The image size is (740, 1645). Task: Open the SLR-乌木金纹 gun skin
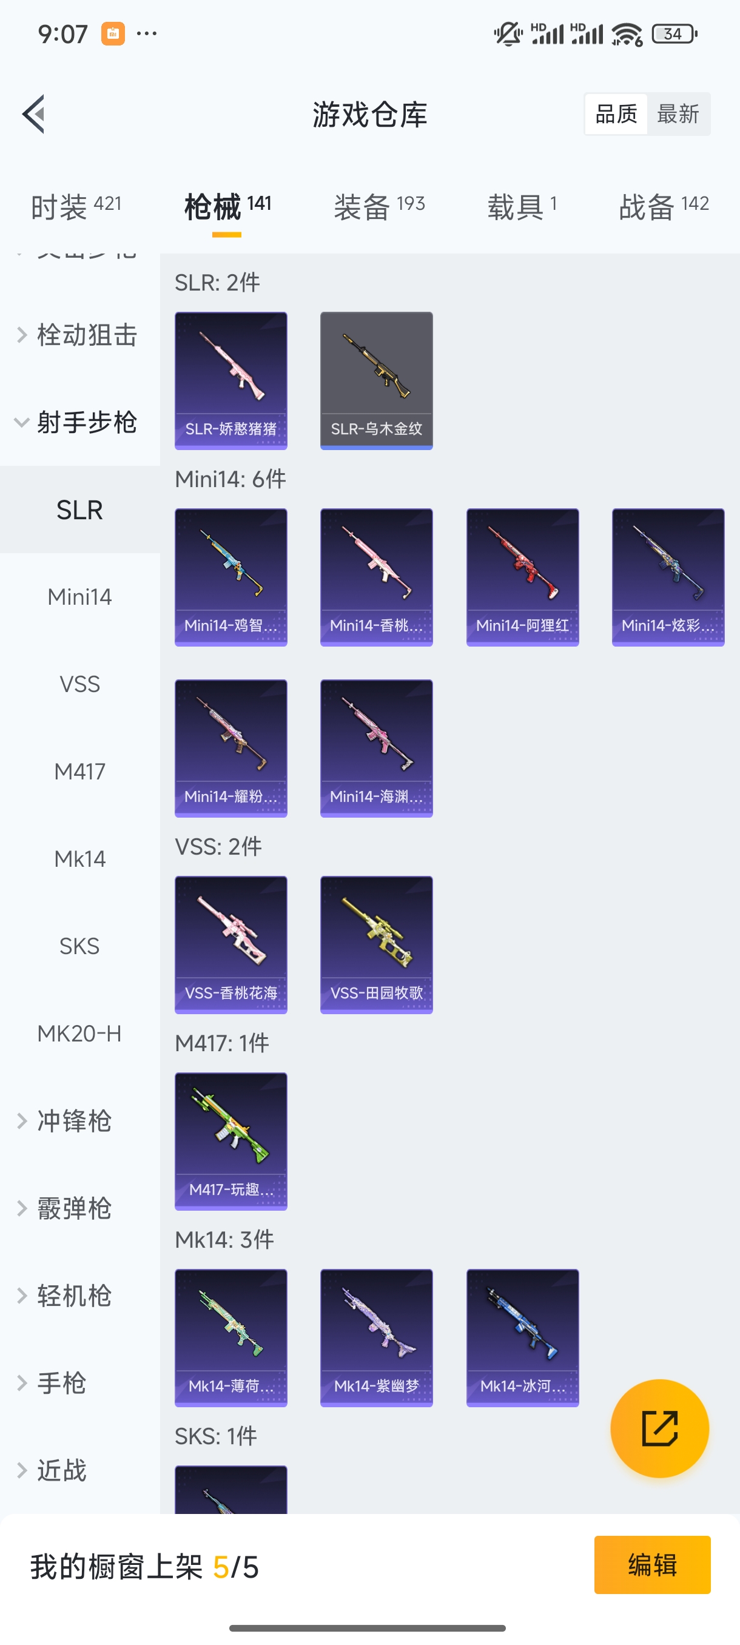point(376,380)
